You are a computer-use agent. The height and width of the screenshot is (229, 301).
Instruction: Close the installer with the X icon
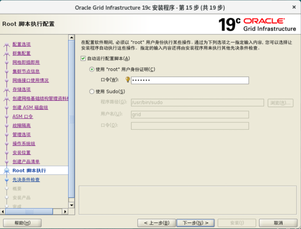[294, 7]
